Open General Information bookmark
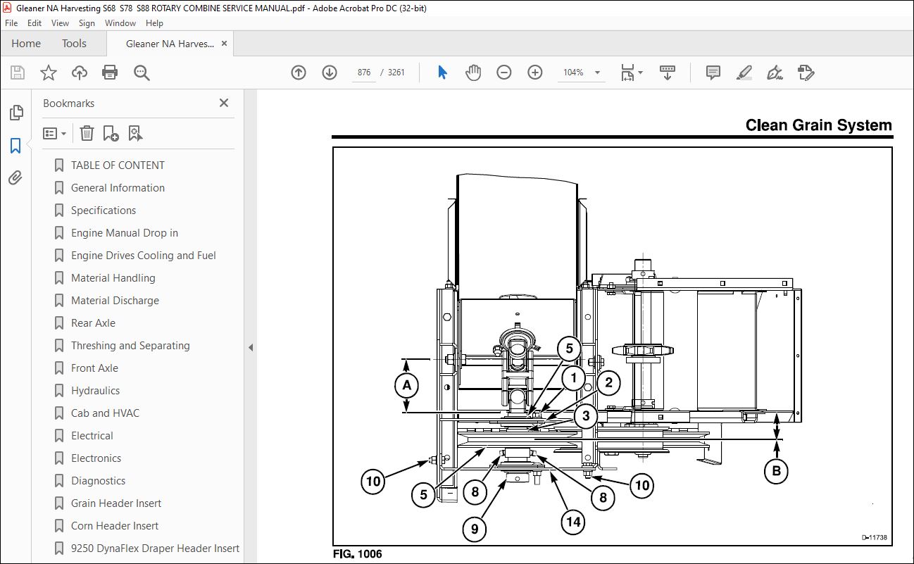This screenshot has width=914, height=564. click(118, 188)
